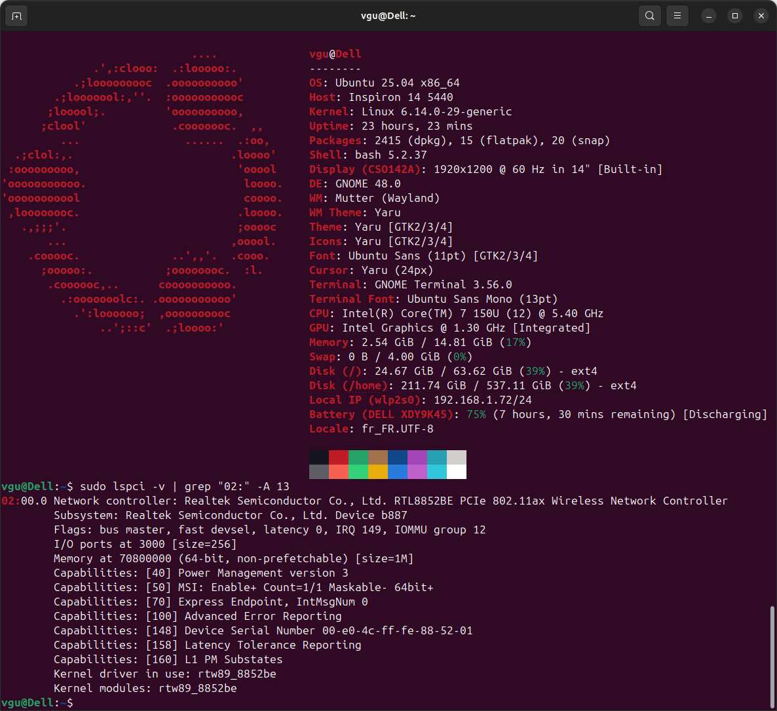
Task: Click the "Memory: 2.54 GiB / 14.81 GiB" line
Action: click(420, 342)
